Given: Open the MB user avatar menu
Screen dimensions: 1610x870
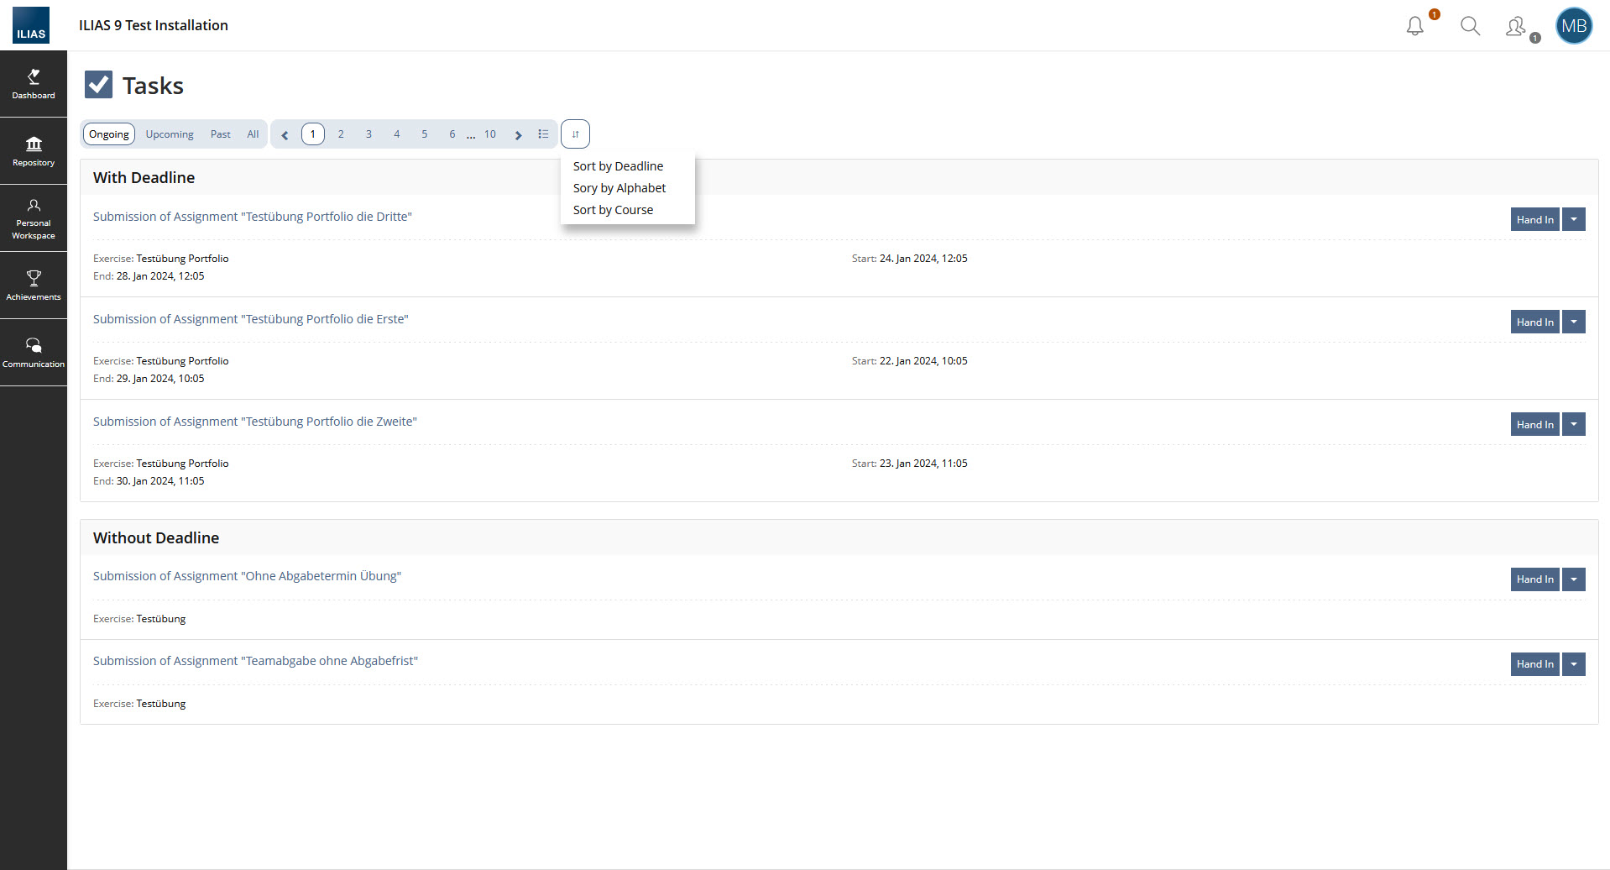Looking at the screenshot, I should tap(1573, 26).
